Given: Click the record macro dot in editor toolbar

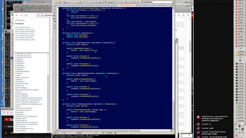Looking at the screenshot, I should 121,2.
